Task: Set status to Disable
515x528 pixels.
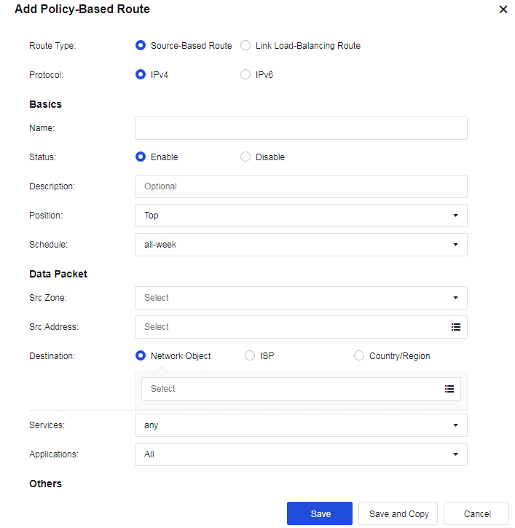Action: 245,157
